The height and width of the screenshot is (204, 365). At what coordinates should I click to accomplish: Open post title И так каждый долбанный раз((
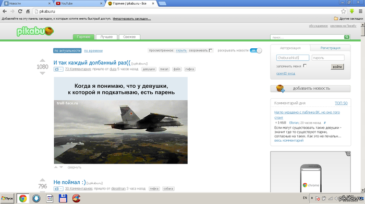(92, 63)
